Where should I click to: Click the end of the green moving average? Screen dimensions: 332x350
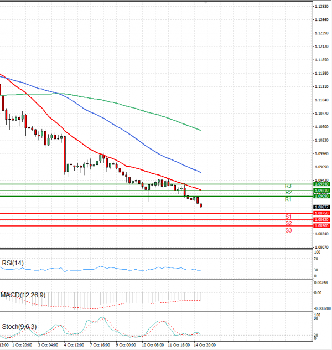click(200, 130)
